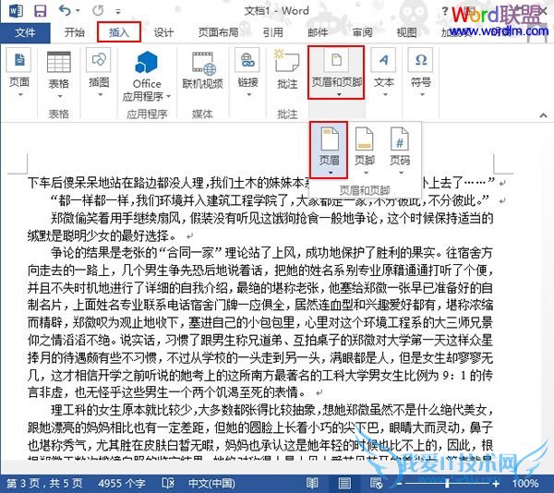Switch to Print Layout view icon
The image size is (554, 493).
(344, 483)
